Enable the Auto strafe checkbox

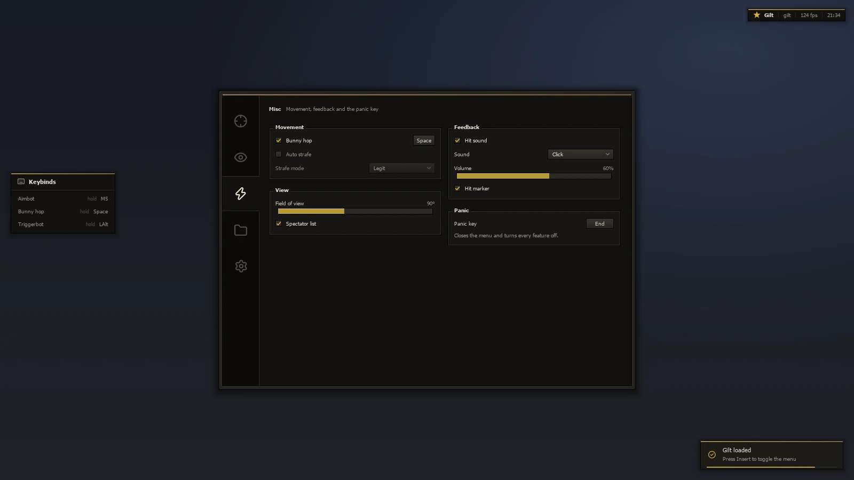pos(279,154)
